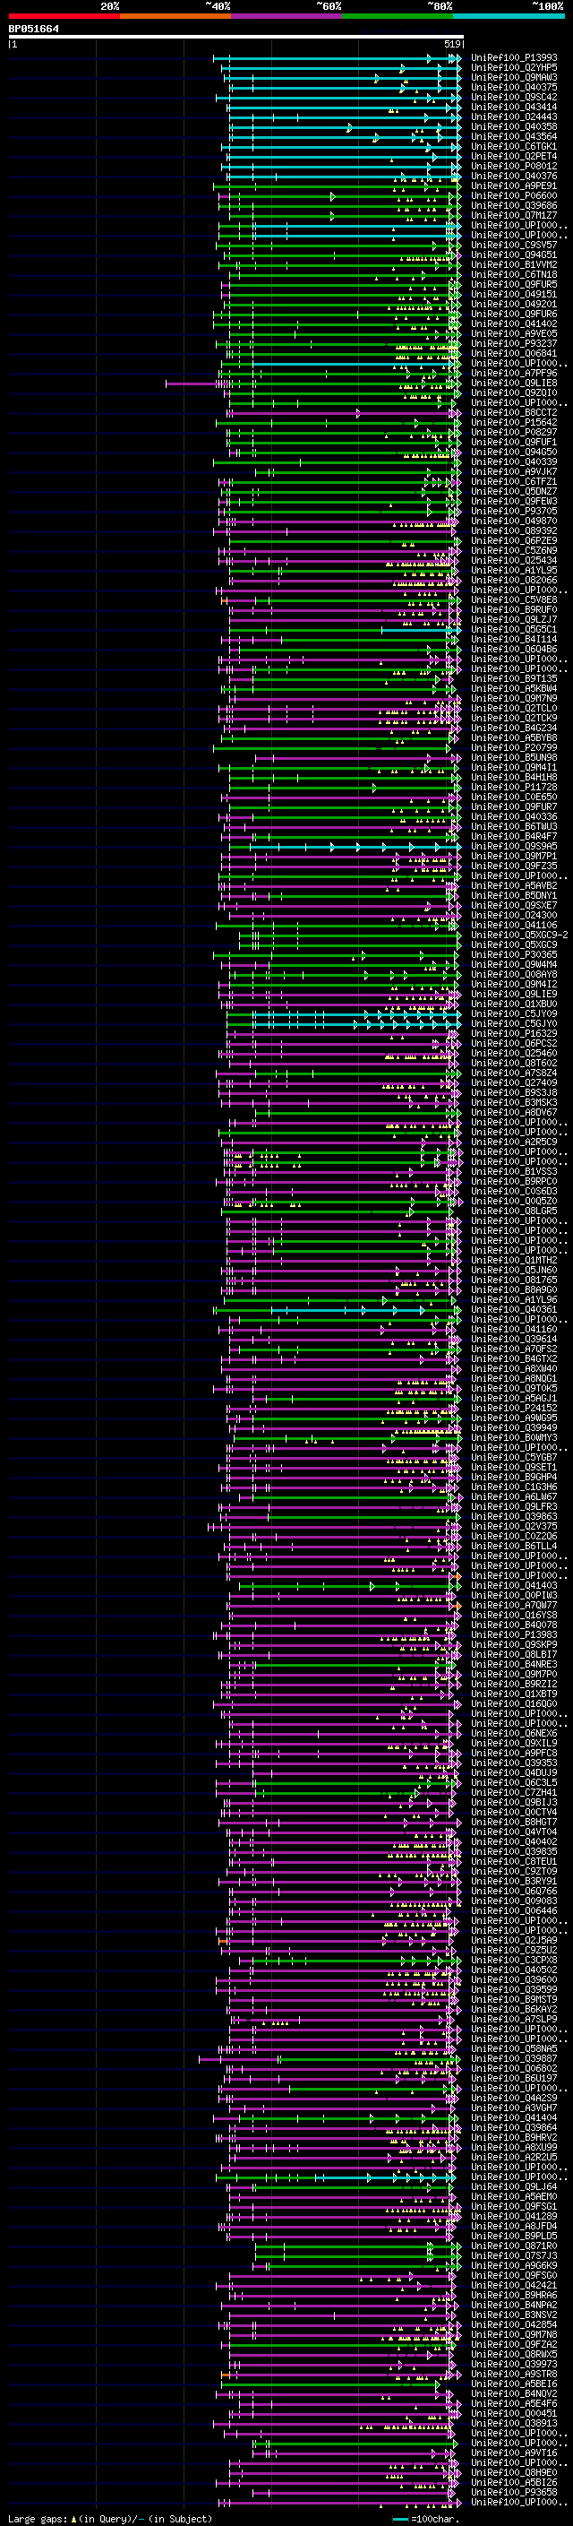Select the UniRef100_P06600 label
The height and width of the screenshot is (2526, 573).
click(513, 196)
